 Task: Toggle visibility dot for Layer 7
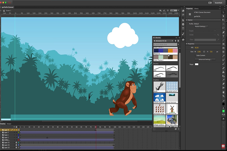click(14, 132)
